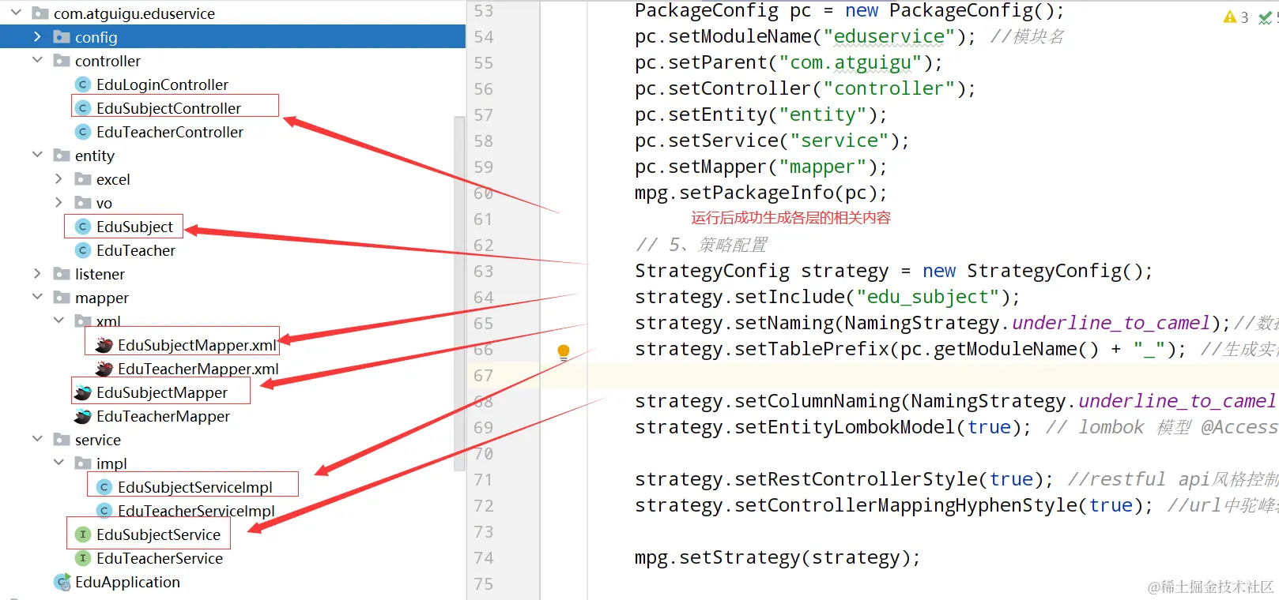Click mpg.setStrategy(strategy) code line
1279x600 pixels.
777,557
